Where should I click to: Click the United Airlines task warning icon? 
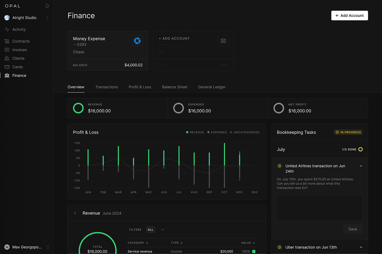point(280,166)
